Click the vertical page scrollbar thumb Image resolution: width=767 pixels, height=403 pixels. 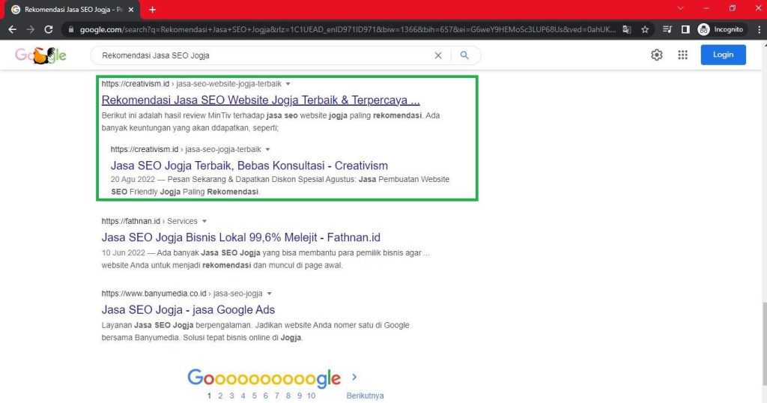(x=763, y=343)
